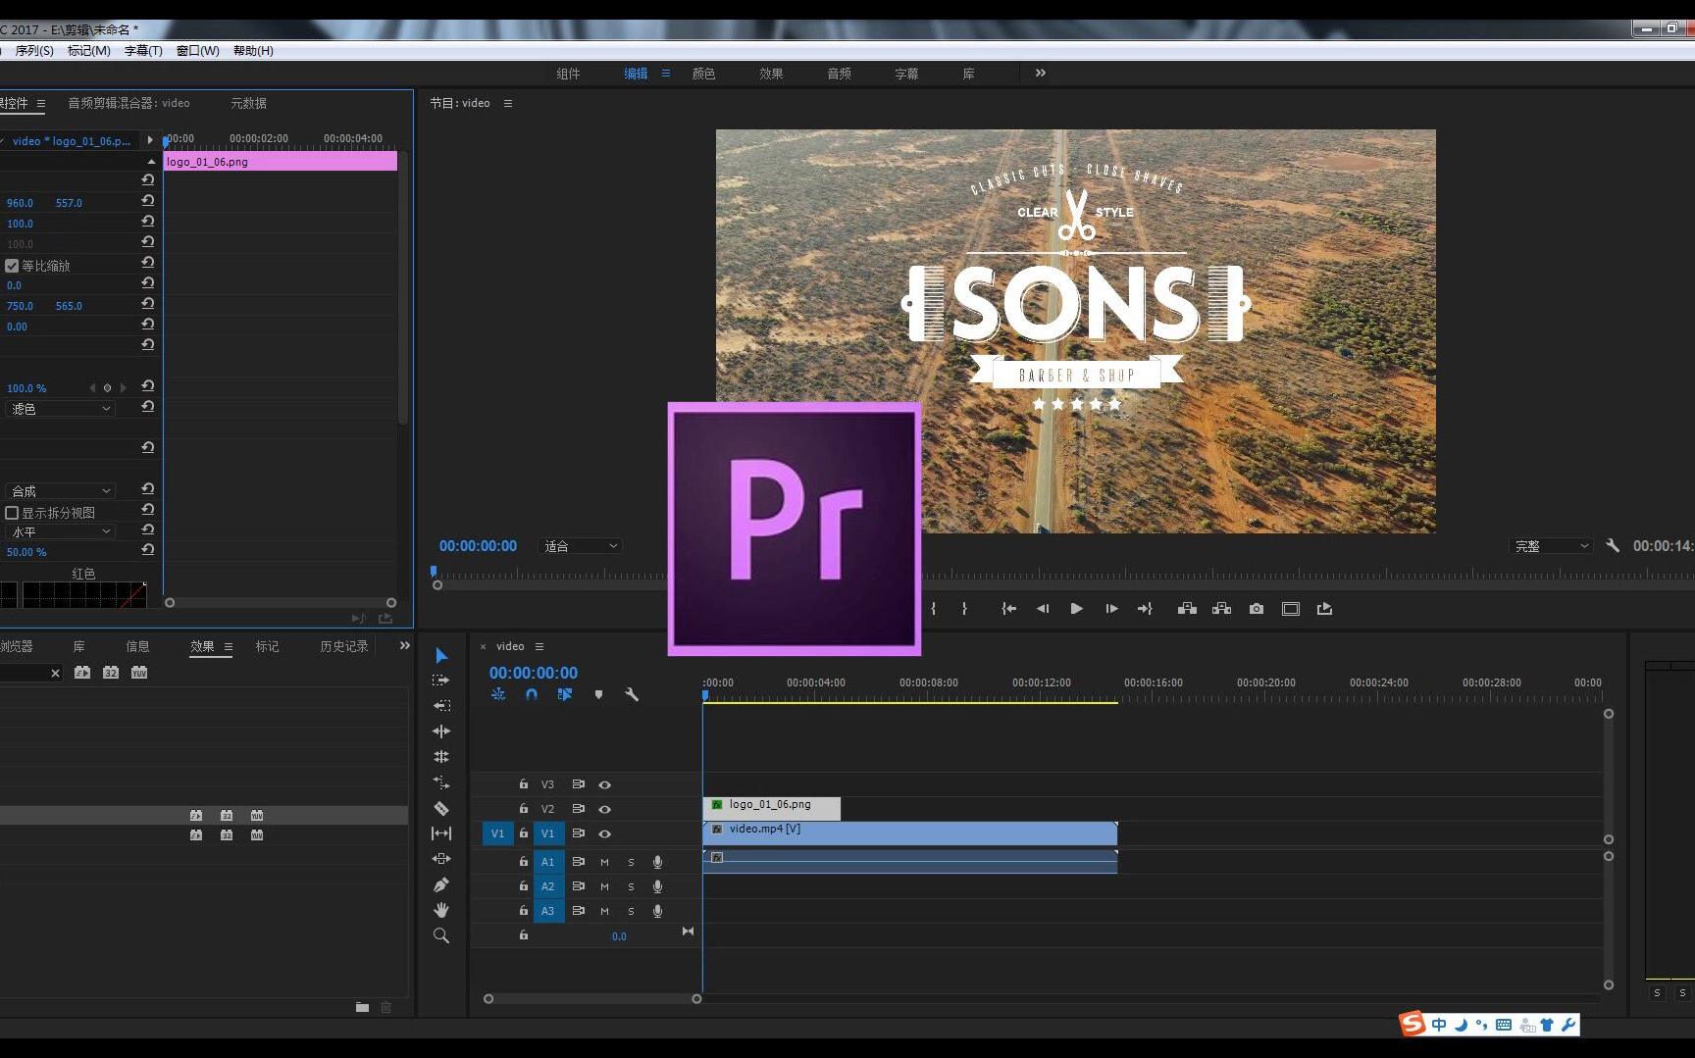This screenshot has width=1695, height=1058.
Task: Select video.mp4 clip in timeline
Action: 910,832
